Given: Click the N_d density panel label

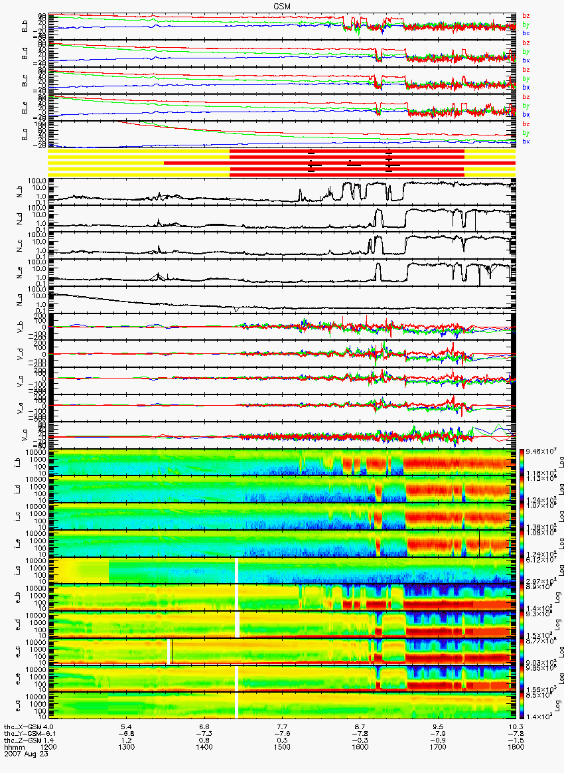Looking at the screenshot, I should [20, 219].
